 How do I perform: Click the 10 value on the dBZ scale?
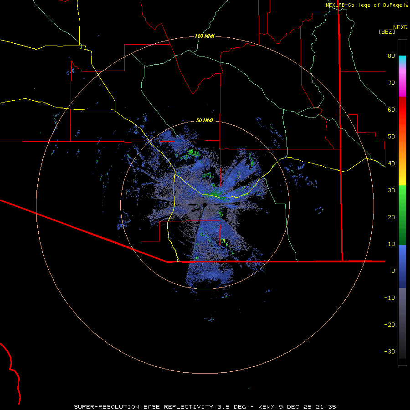click(391, 244)
